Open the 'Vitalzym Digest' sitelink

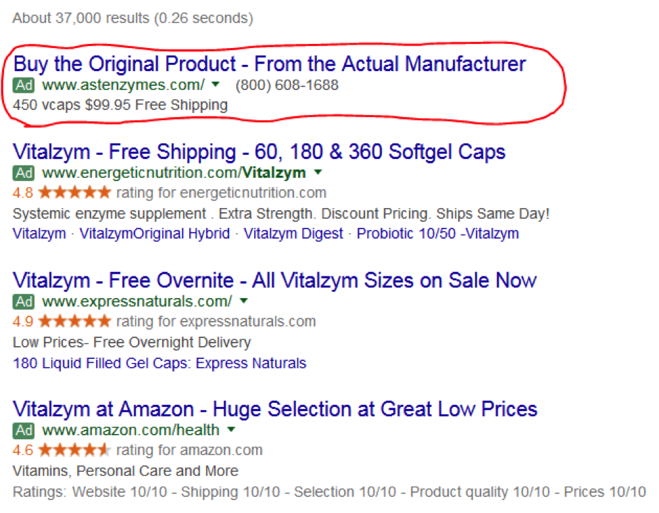295,234
